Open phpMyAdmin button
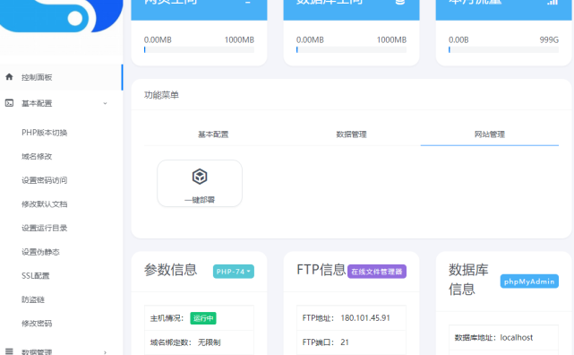The width and height of the screenshot is (574, 355). [529, 281]
